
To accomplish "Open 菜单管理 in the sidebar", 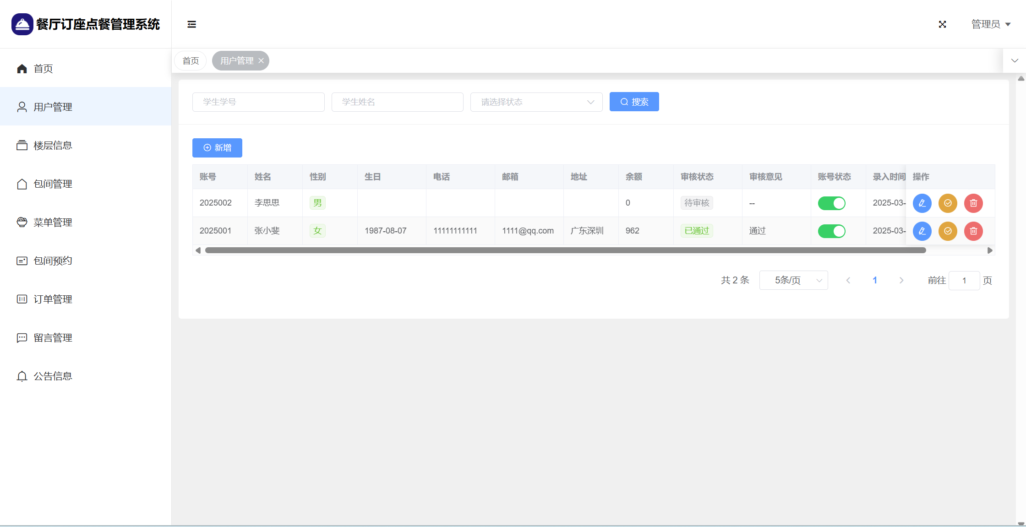I will tap(53, 223).
